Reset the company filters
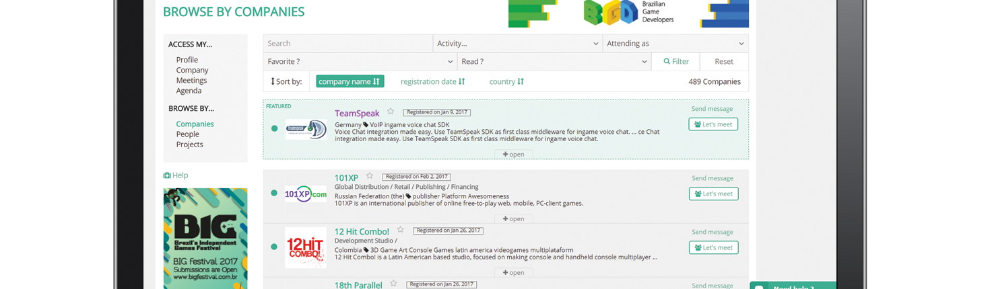 (x=724, y=62)
